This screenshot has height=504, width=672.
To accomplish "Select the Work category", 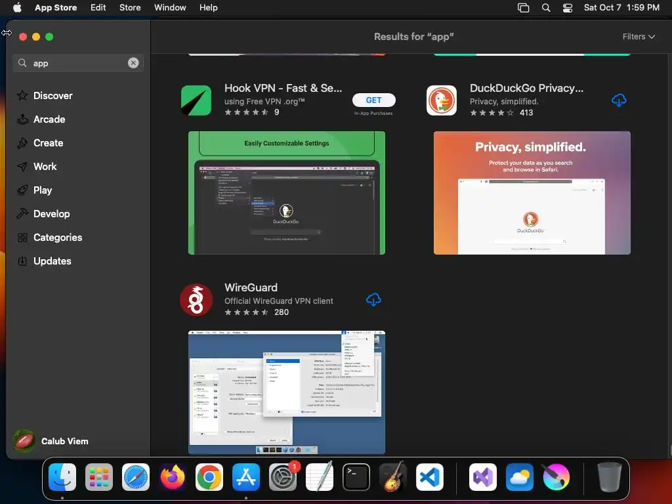I will pos(37,166).
